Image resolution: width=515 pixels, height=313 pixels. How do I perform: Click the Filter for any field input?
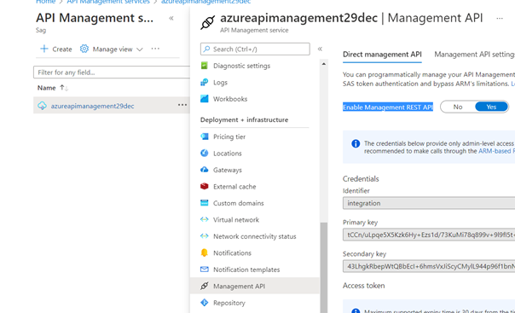tap(112, 72)
